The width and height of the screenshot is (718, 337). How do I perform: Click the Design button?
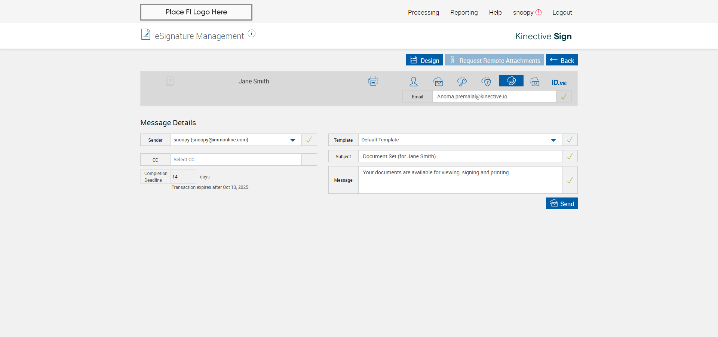[424, 60]
